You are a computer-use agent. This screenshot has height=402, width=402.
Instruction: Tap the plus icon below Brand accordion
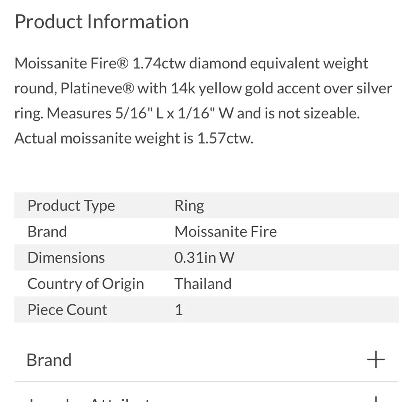(x=375, y=399)
